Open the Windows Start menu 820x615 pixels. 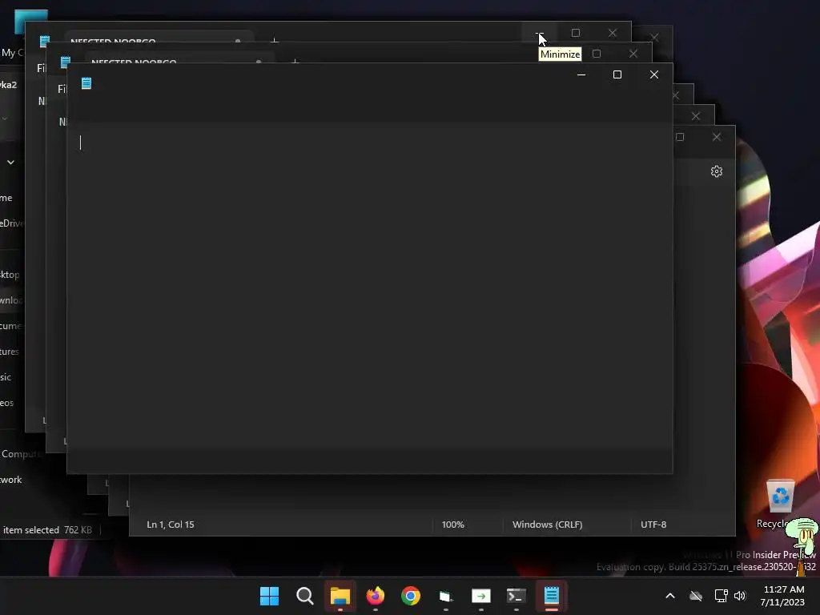click(269, 596)
